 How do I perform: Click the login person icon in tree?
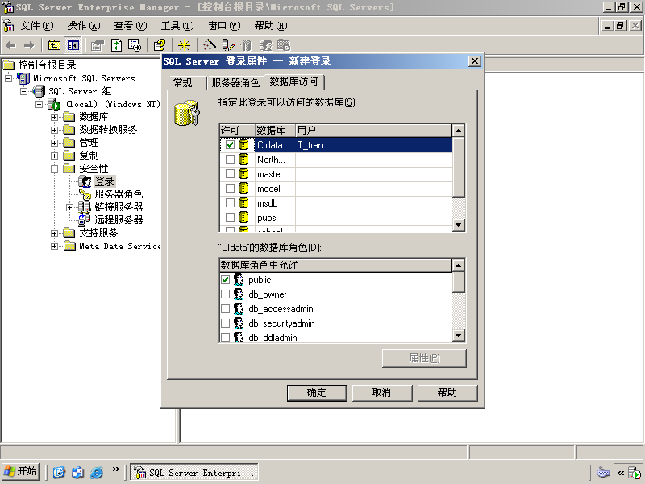click(x=85, y=181)
